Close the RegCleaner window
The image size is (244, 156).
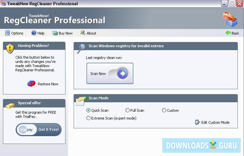click(x=239, y=4)
